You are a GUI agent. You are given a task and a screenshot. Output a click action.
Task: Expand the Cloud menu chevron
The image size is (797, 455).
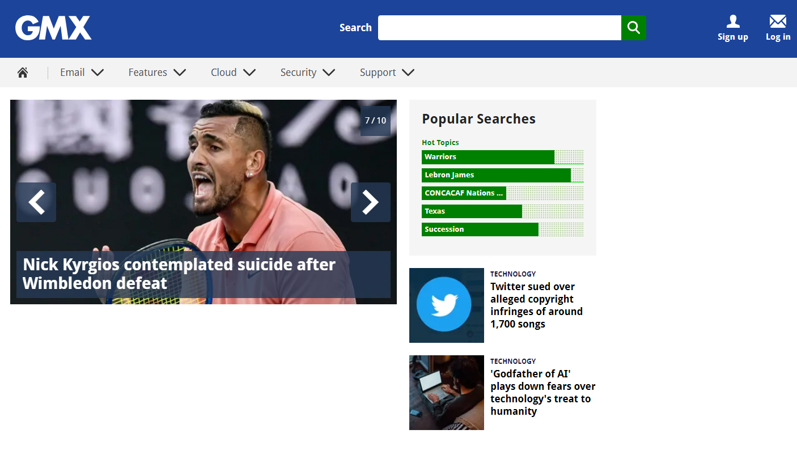click(x=249, y=73)
